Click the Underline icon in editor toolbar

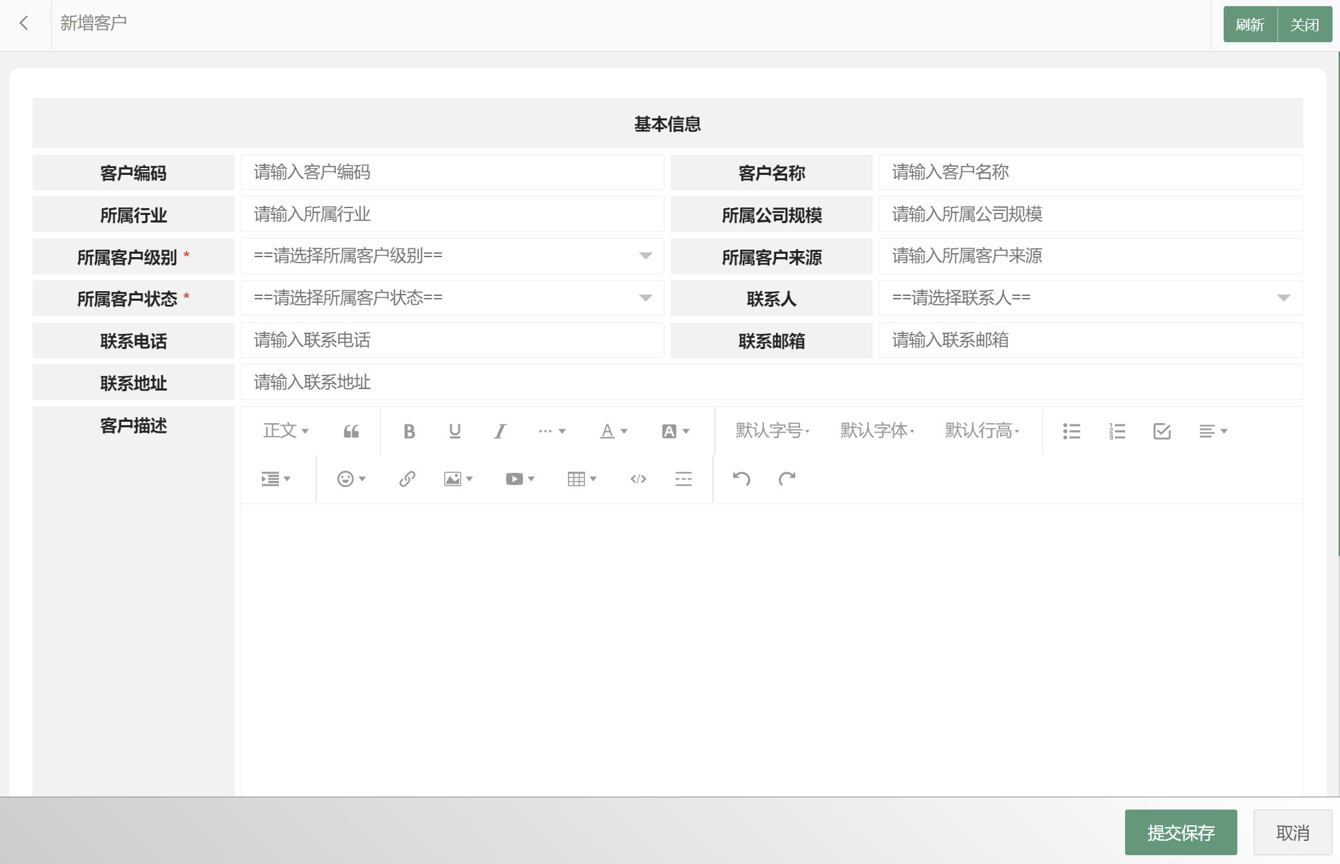tap(454, 431)
